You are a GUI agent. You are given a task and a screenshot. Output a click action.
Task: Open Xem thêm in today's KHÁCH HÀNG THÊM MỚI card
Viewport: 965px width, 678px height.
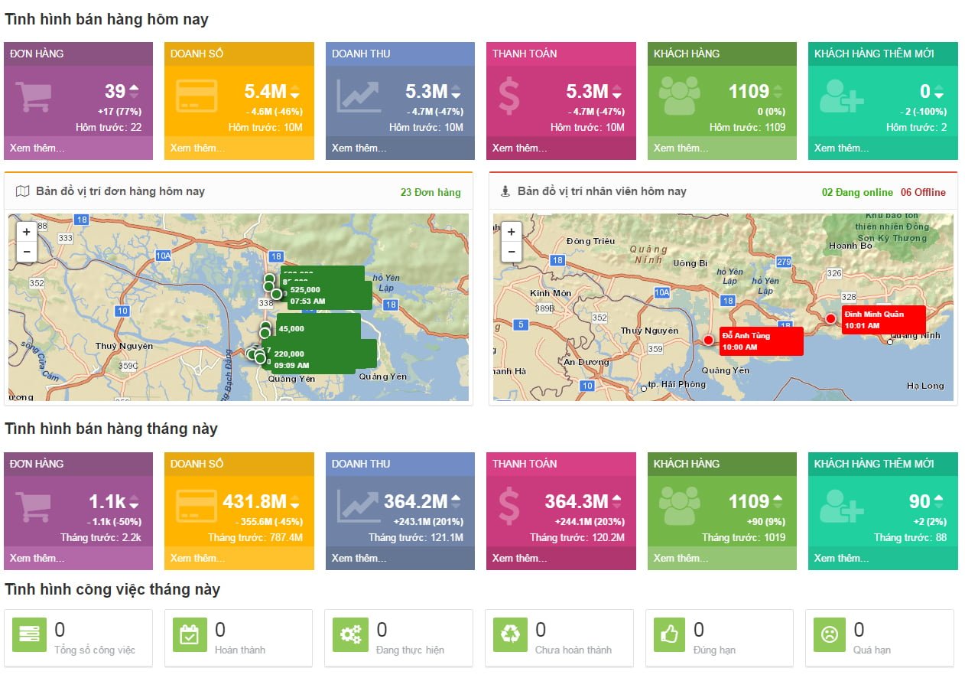point(842,148)
